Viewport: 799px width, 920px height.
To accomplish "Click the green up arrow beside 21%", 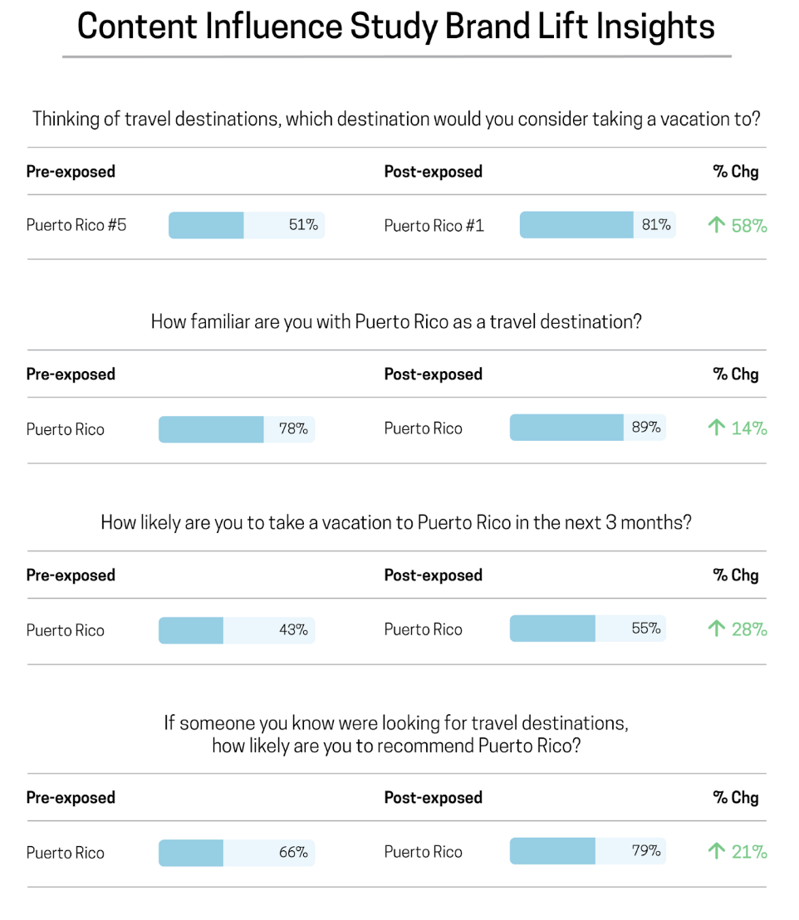I will pos(717,851).
